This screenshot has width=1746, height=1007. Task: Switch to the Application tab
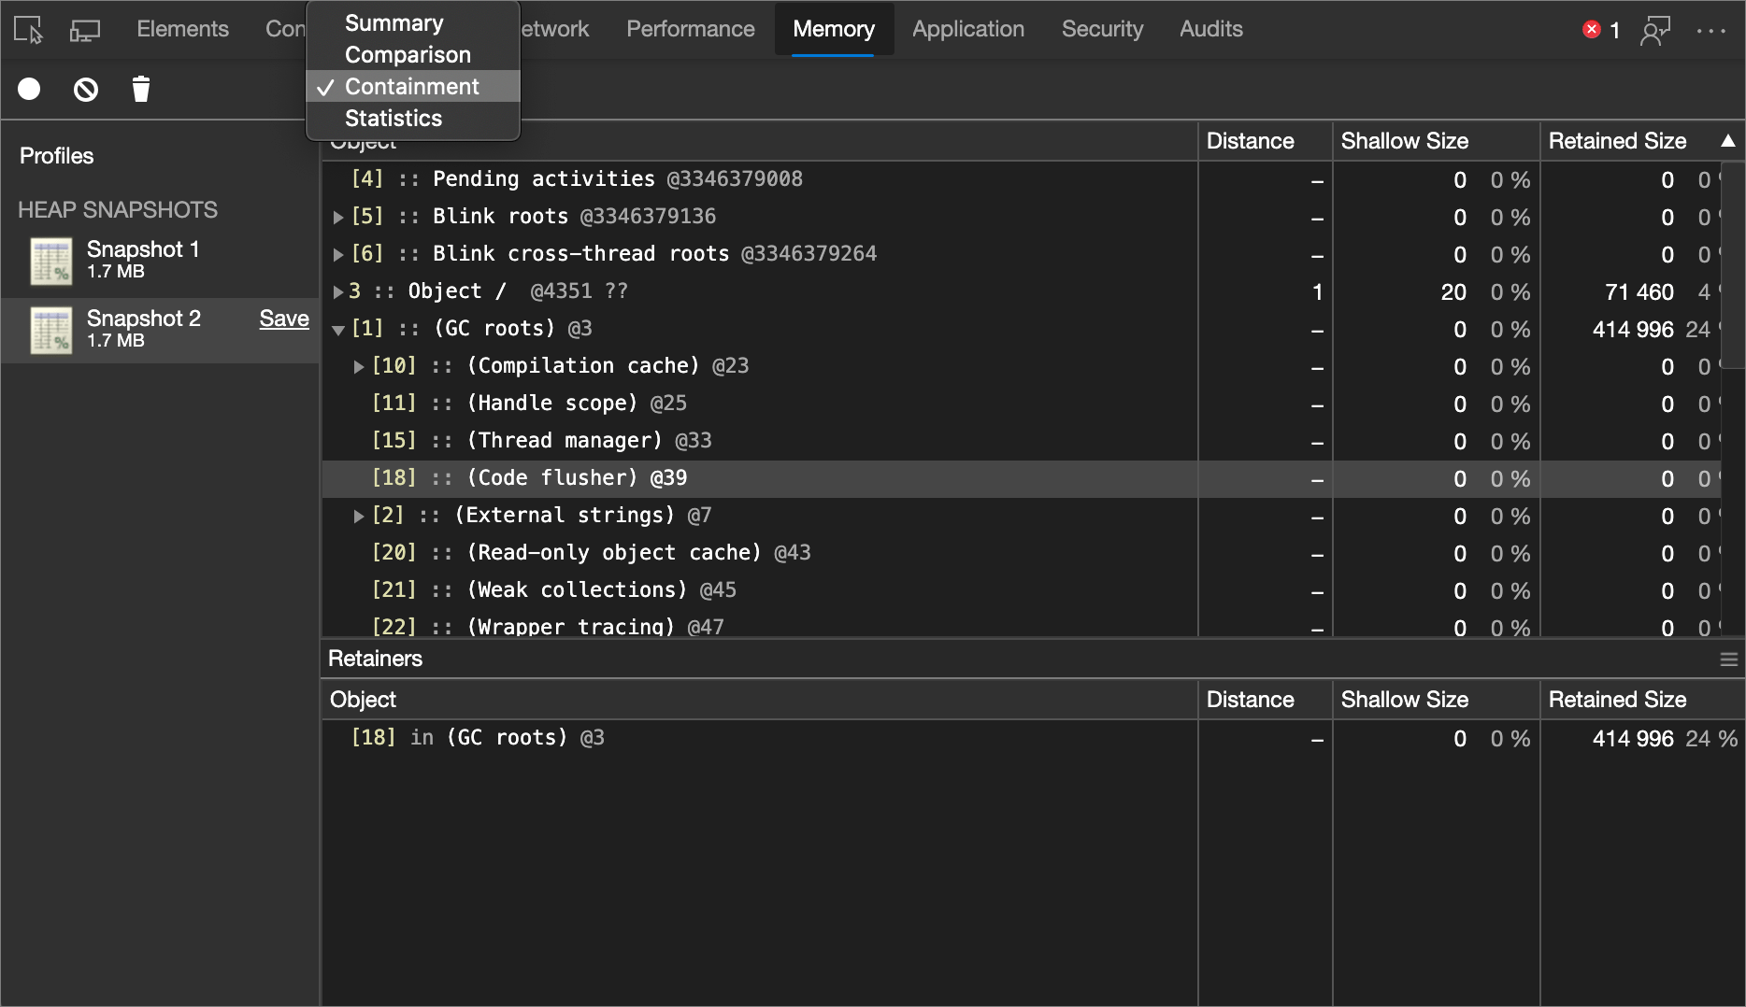[x=967, y=29]
